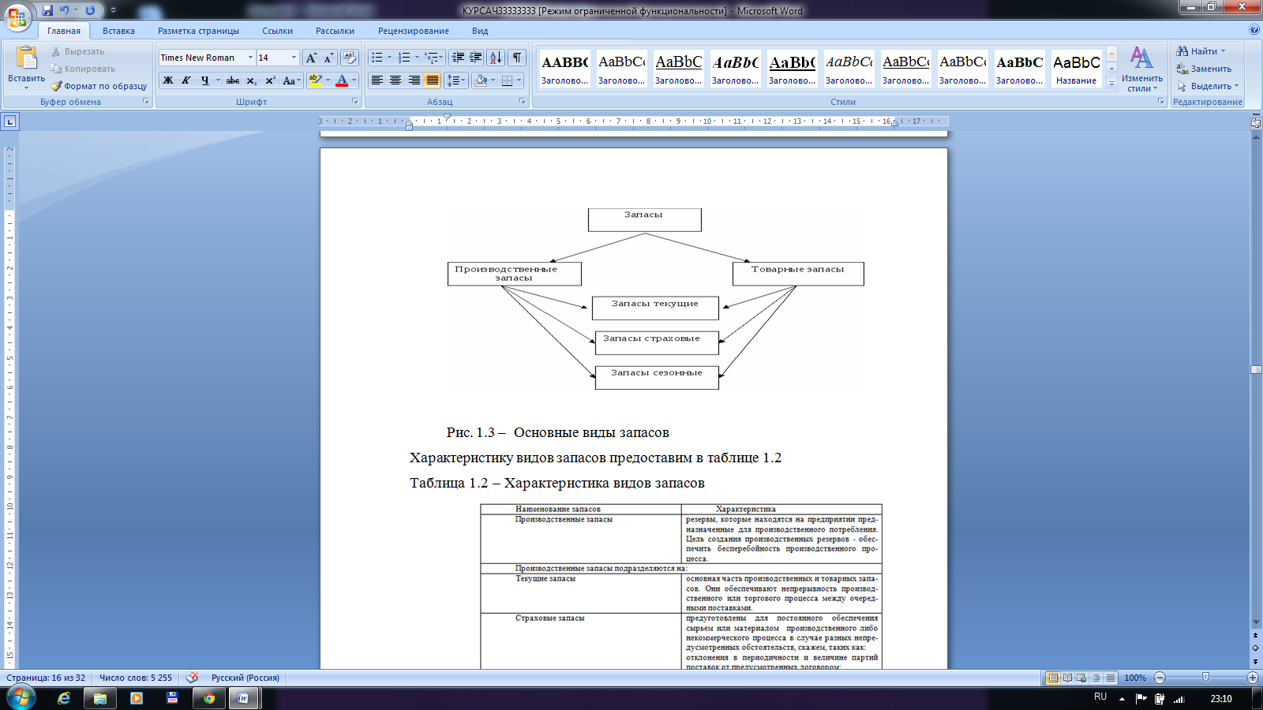Click the page counter Страница: 16 из 32
This screenshot has width=1263, height=710.
(46, 678)
